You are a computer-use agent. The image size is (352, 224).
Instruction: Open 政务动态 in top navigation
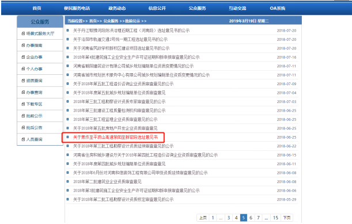point(117,8)
